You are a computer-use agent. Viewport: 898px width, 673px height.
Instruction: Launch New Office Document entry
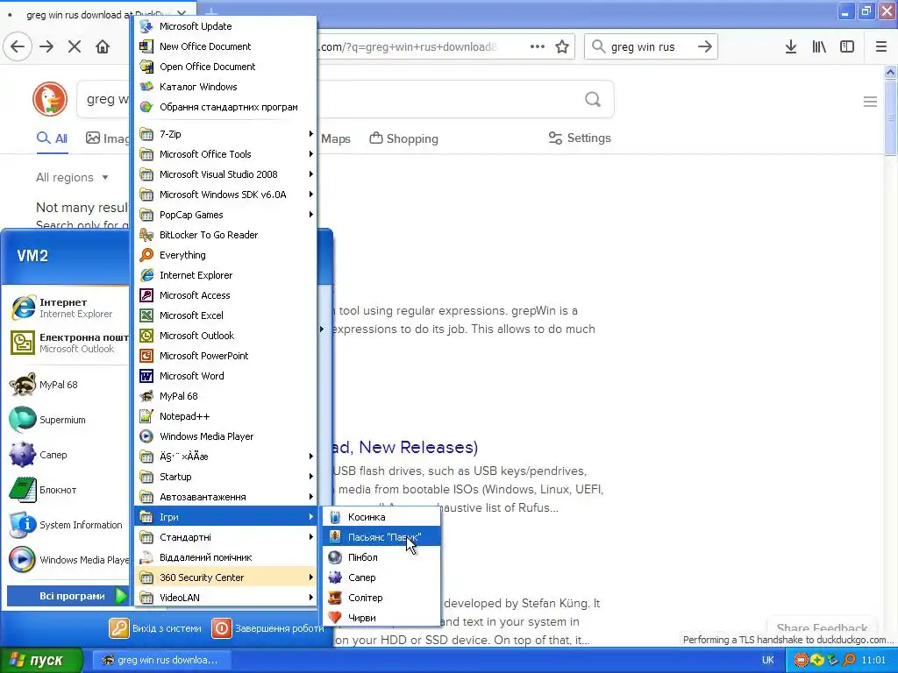(225, 46)
